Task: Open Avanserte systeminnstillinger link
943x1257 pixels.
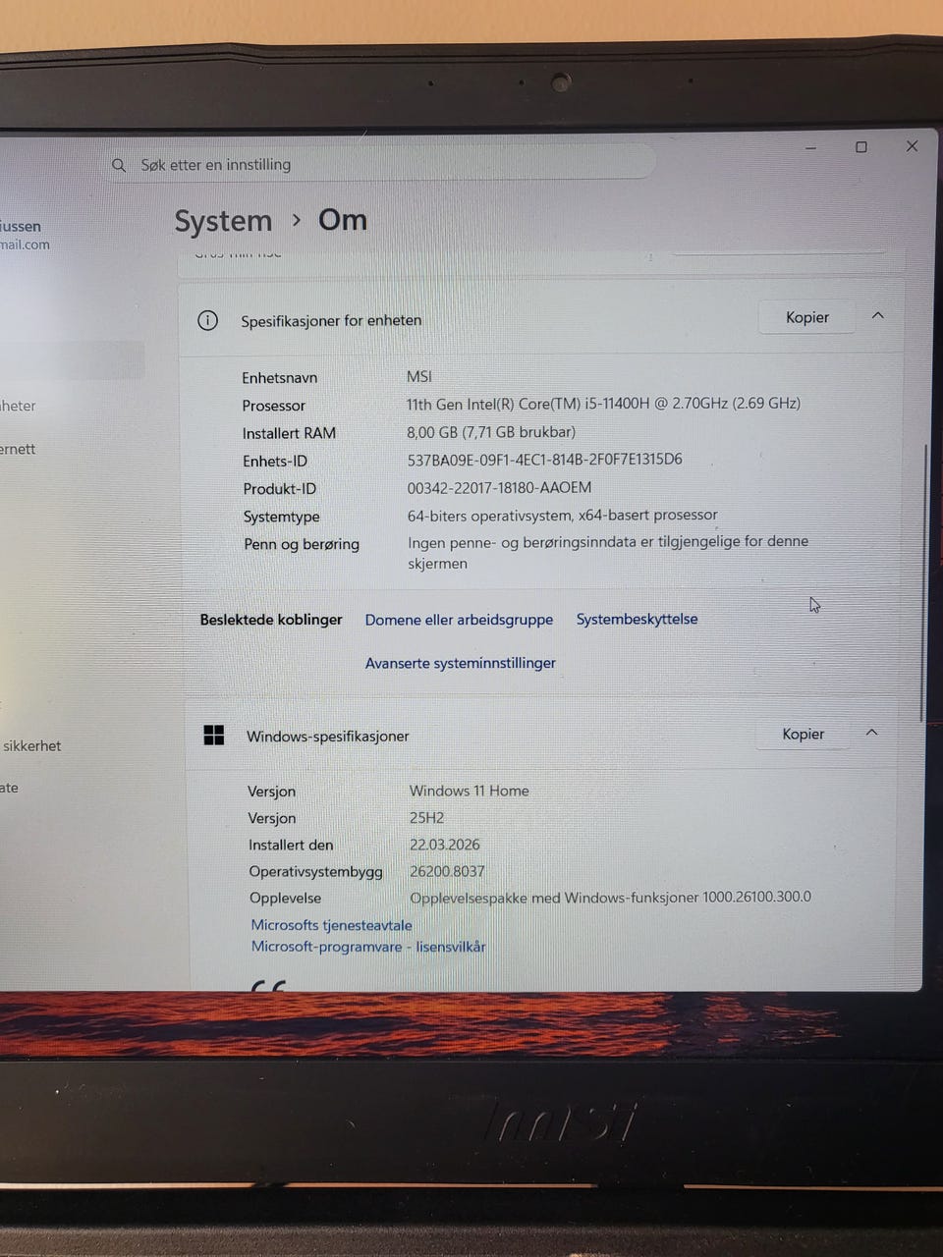Action: coord(461,663)
